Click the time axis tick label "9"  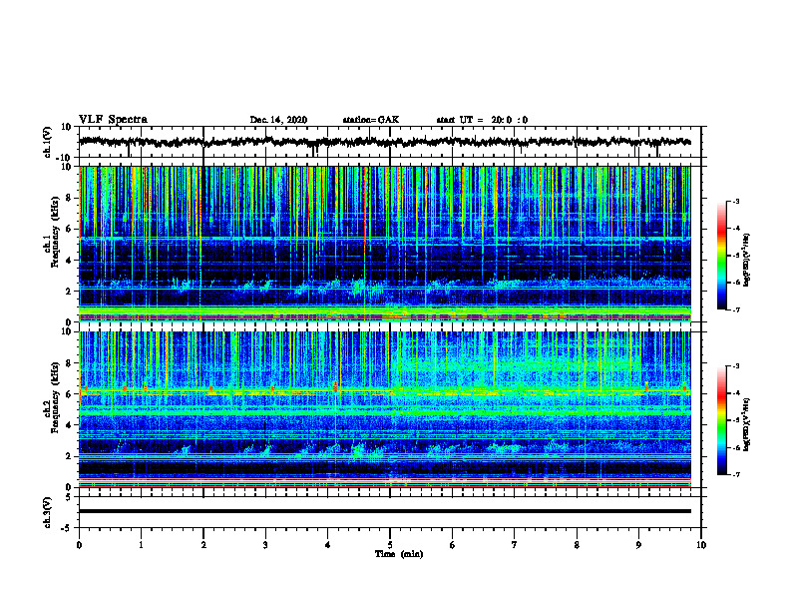tap(638, 545)
